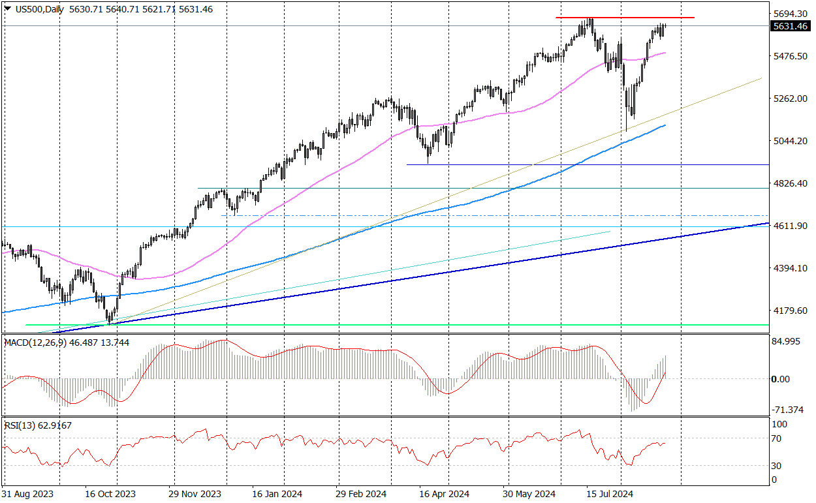Viewport: 816px width, 503px height.
Task: Click the 30 May 2024 date label
Action: 529,495
